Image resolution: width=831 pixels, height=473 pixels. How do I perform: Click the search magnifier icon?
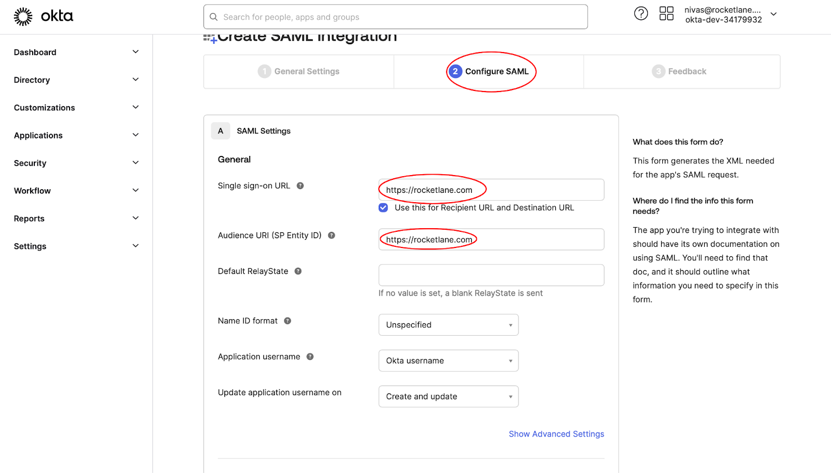point(213,17)
